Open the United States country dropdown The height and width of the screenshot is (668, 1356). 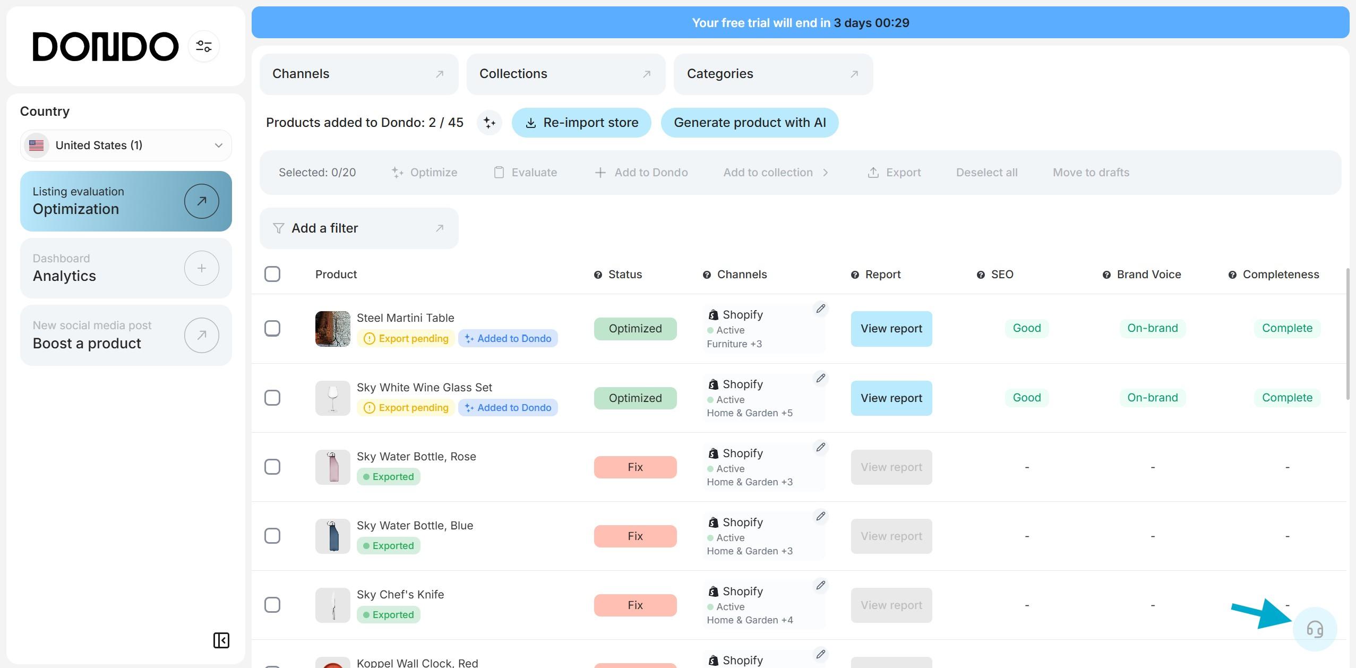[126, 145]
